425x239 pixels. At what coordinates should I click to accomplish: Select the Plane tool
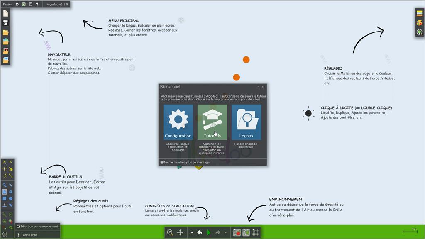(x=5, y=205)
